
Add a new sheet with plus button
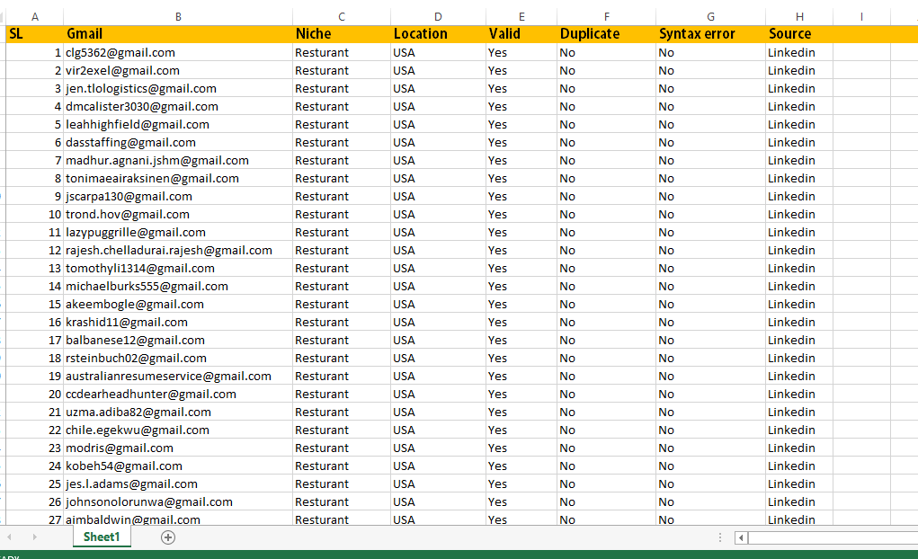(x=168, y=537)
